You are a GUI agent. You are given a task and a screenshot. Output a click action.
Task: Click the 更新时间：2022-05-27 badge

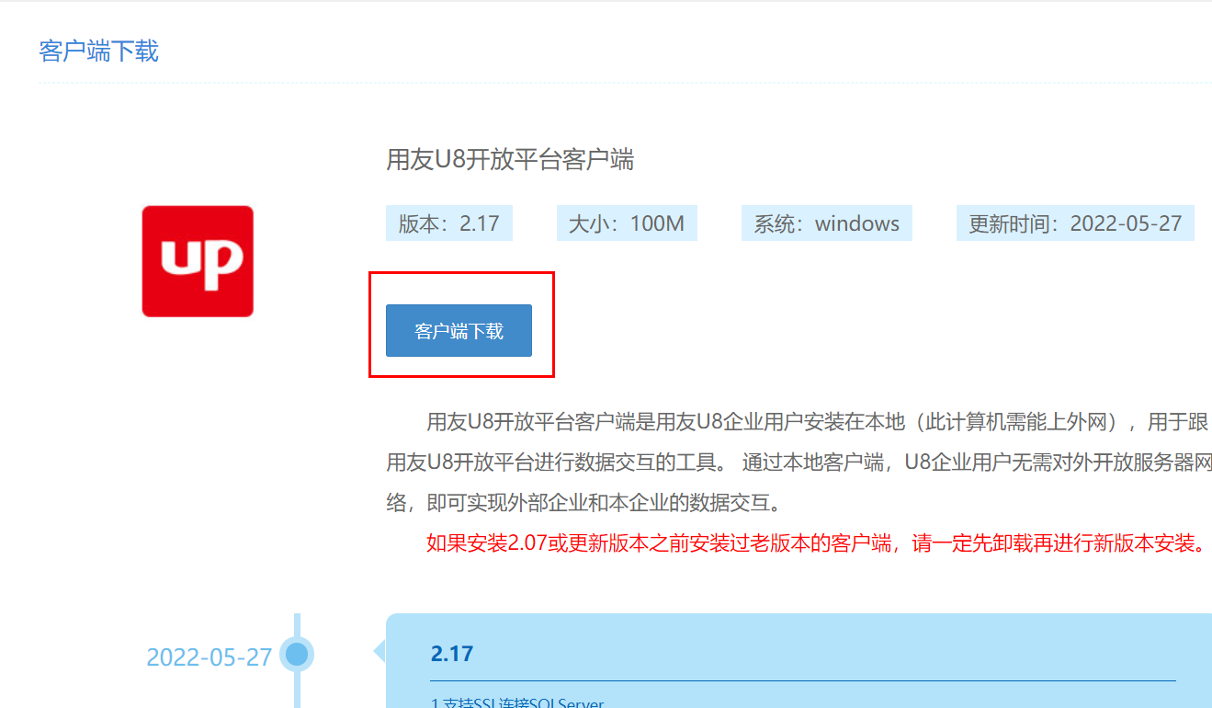coord(1074,223)
